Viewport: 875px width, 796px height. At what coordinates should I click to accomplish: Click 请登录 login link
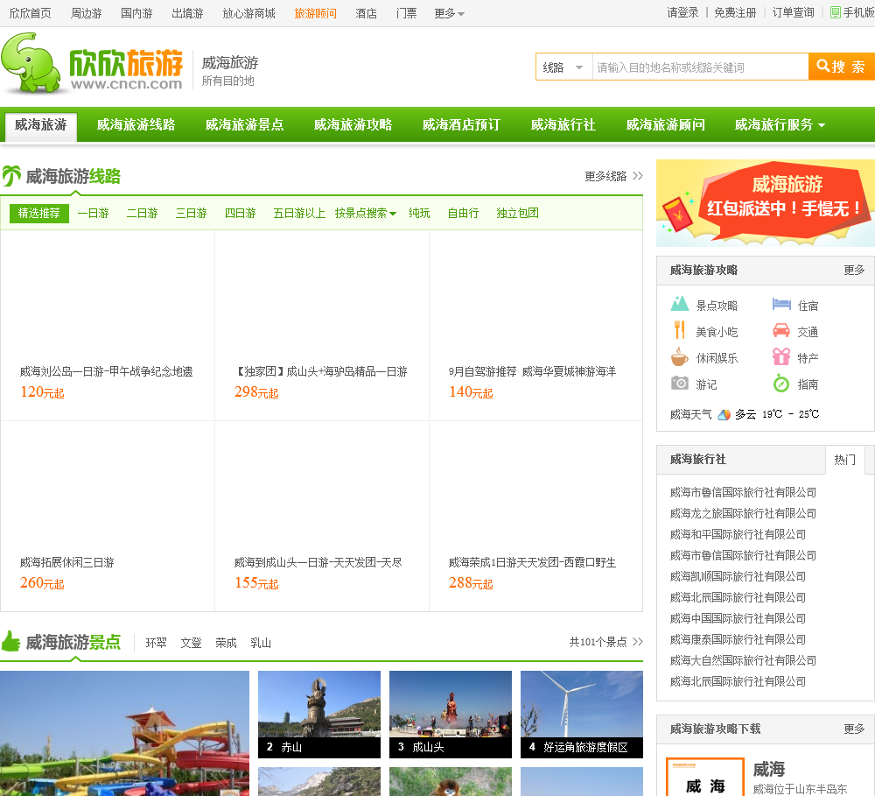(x=682, y=13)
